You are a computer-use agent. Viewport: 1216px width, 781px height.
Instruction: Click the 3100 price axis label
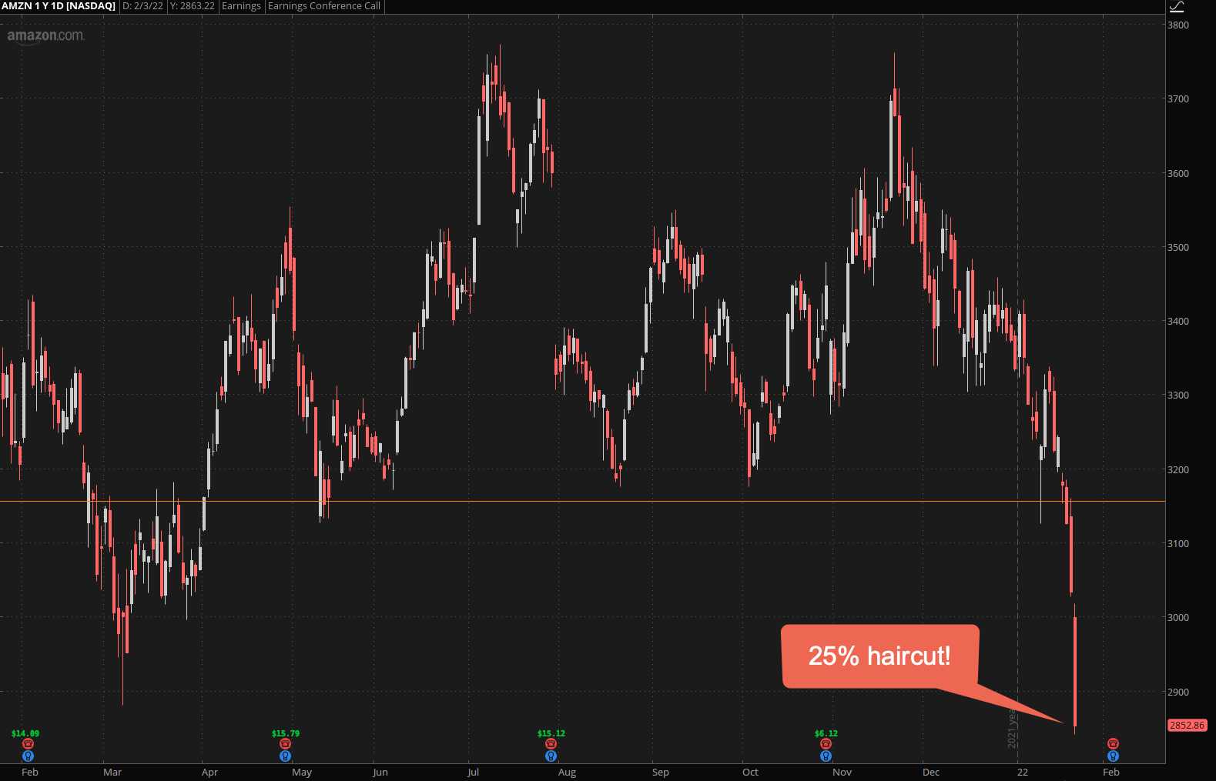point(1178,543)
